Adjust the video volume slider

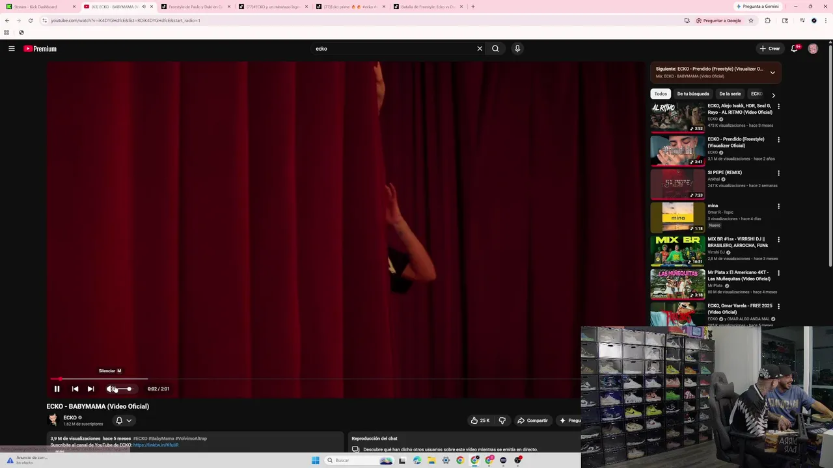click(x=125, y=389)
